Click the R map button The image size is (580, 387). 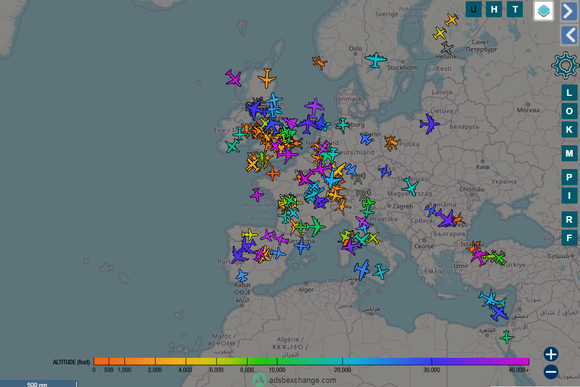pyautogui.click(x=569, y=219)
